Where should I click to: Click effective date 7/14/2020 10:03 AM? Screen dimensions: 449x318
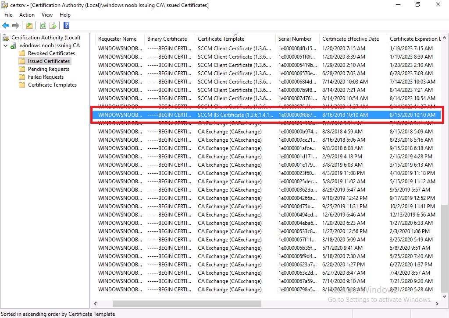click(x=345, y=82)
